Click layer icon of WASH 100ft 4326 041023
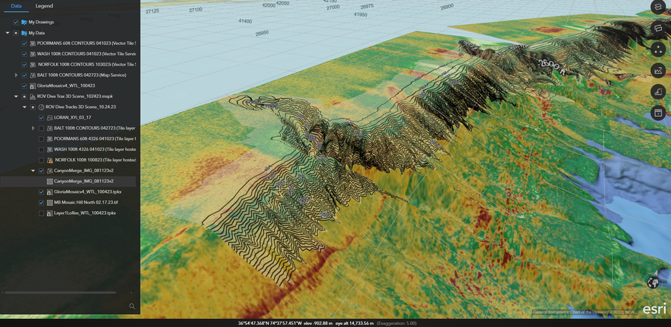671x327 pixels. pyautogui.click(x=50, y=149)
